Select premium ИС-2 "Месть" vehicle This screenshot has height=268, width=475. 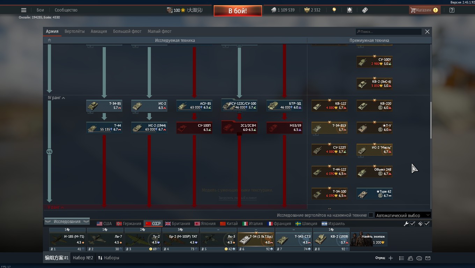pyautogui.click(x=374, y=150)
